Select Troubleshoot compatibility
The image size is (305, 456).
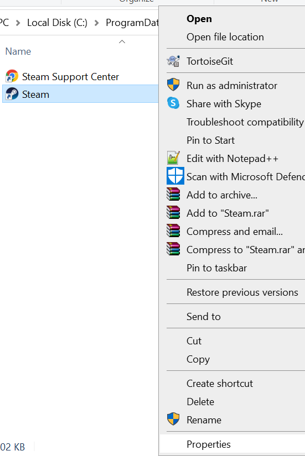pyautogui.click(x=245, y=122)
